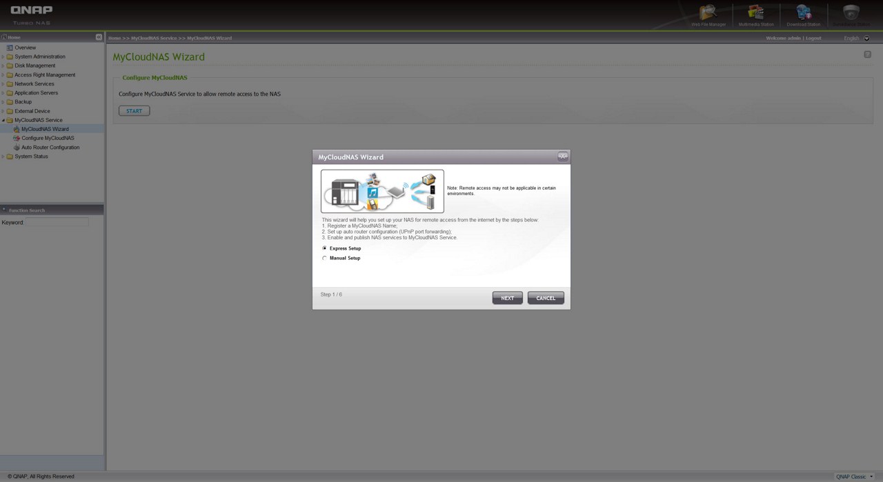The height and width of the screenshot is (482, 883).
Task: Select the System Administration folder label
Action: [40, 57]
